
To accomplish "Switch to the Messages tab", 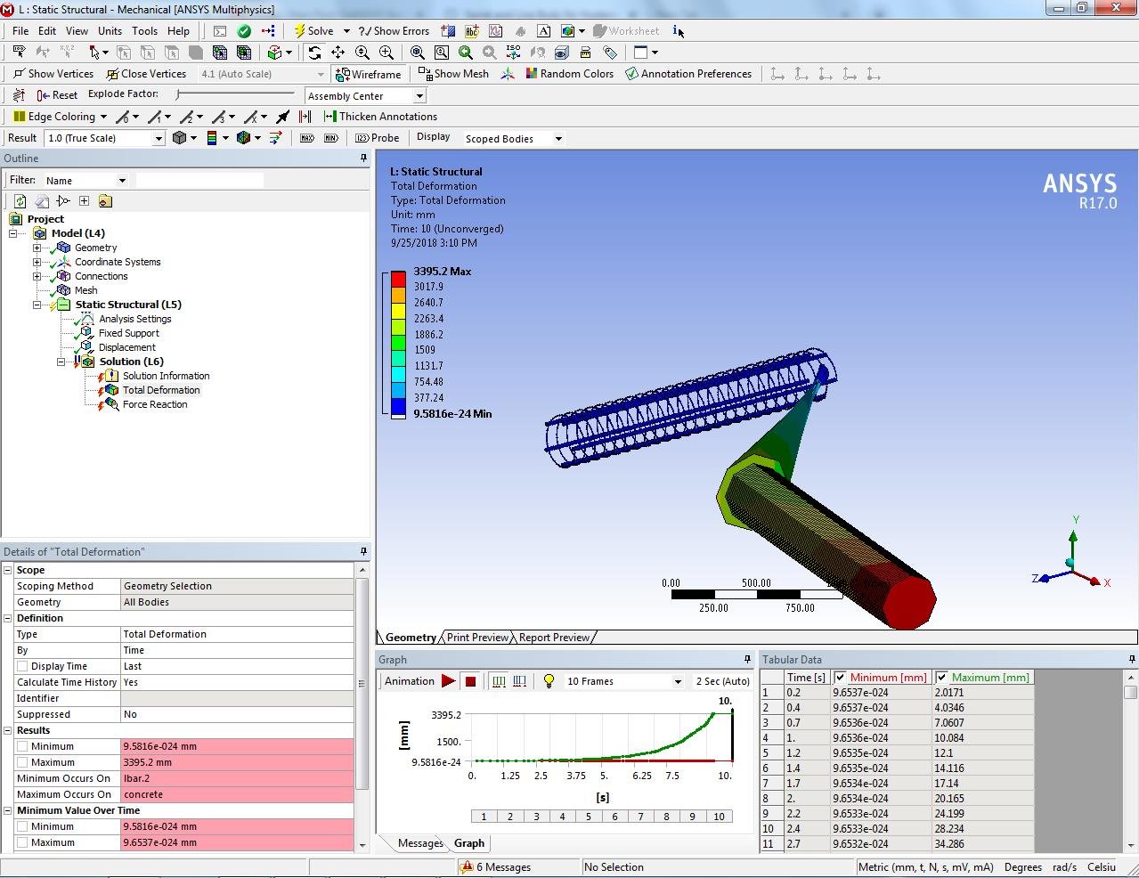I will (420, 843).
